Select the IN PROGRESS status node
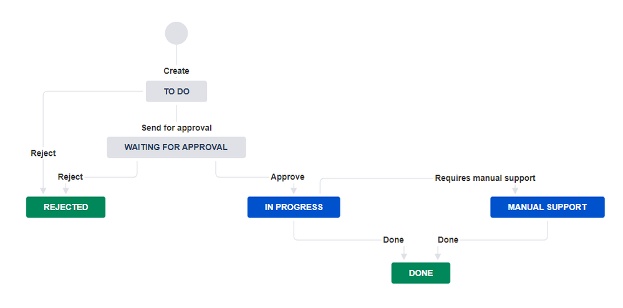 [x=294, y=207]
